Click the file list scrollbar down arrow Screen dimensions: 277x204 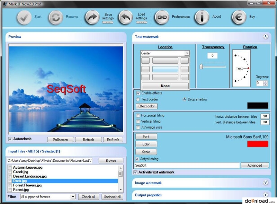(x=120, y=190)
